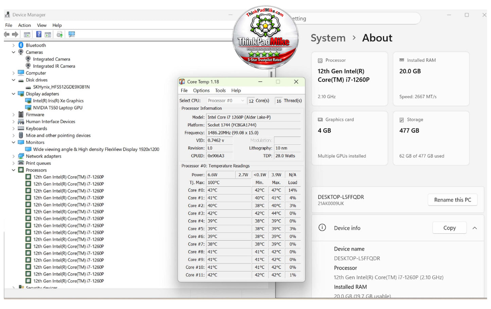491x309 pixels.
Task: Select the Firmware category icon
Action: click(21, 115)
